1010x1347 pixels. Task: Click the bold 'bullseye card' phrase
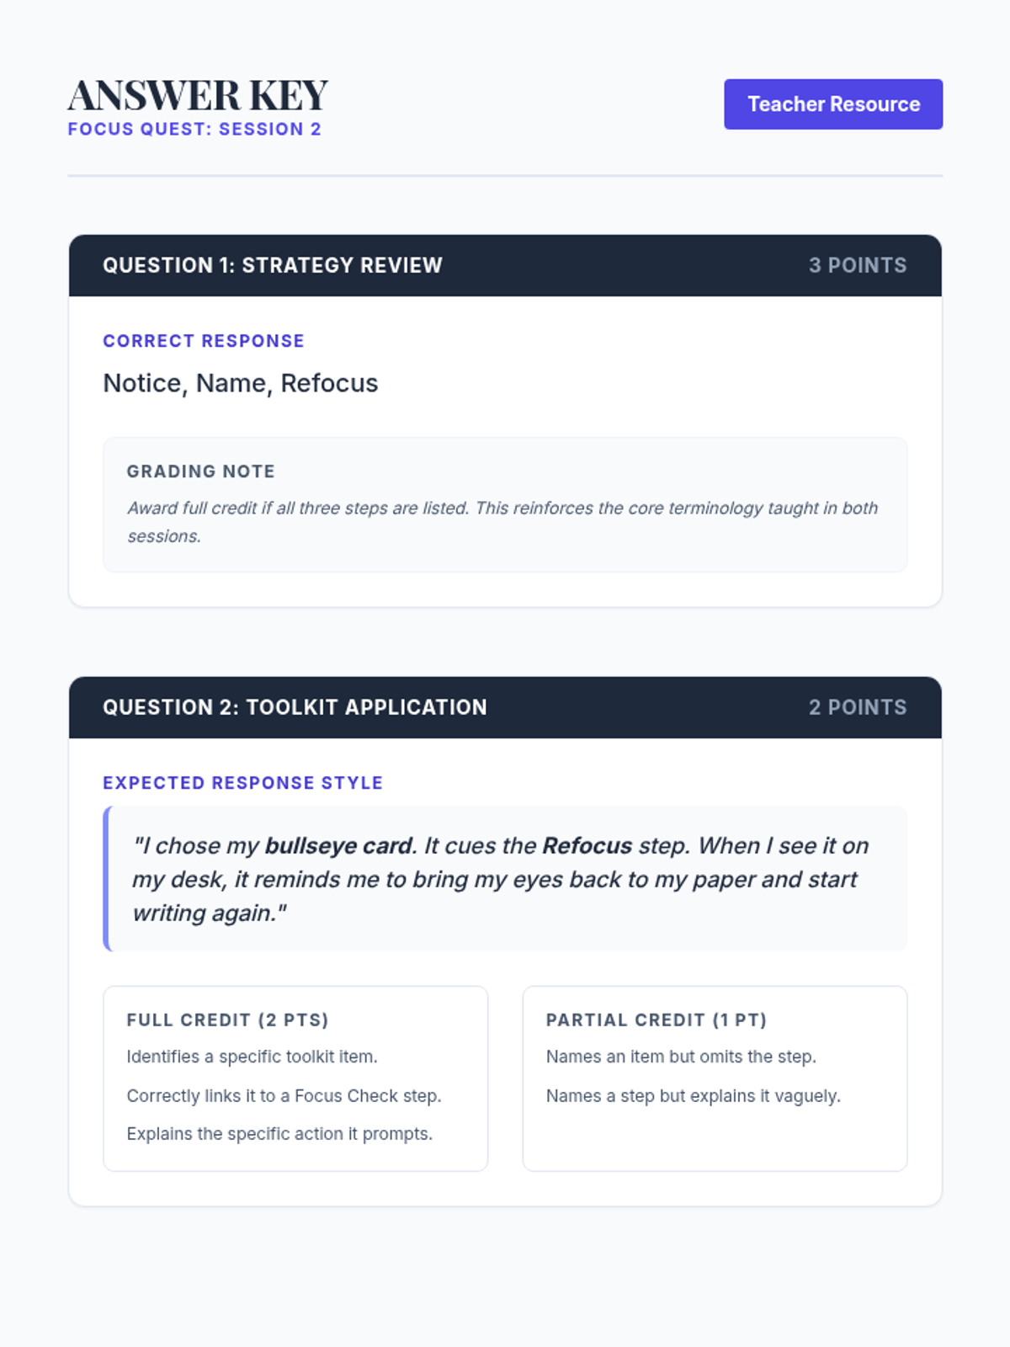pyautogui.click(x=339, y=846)
